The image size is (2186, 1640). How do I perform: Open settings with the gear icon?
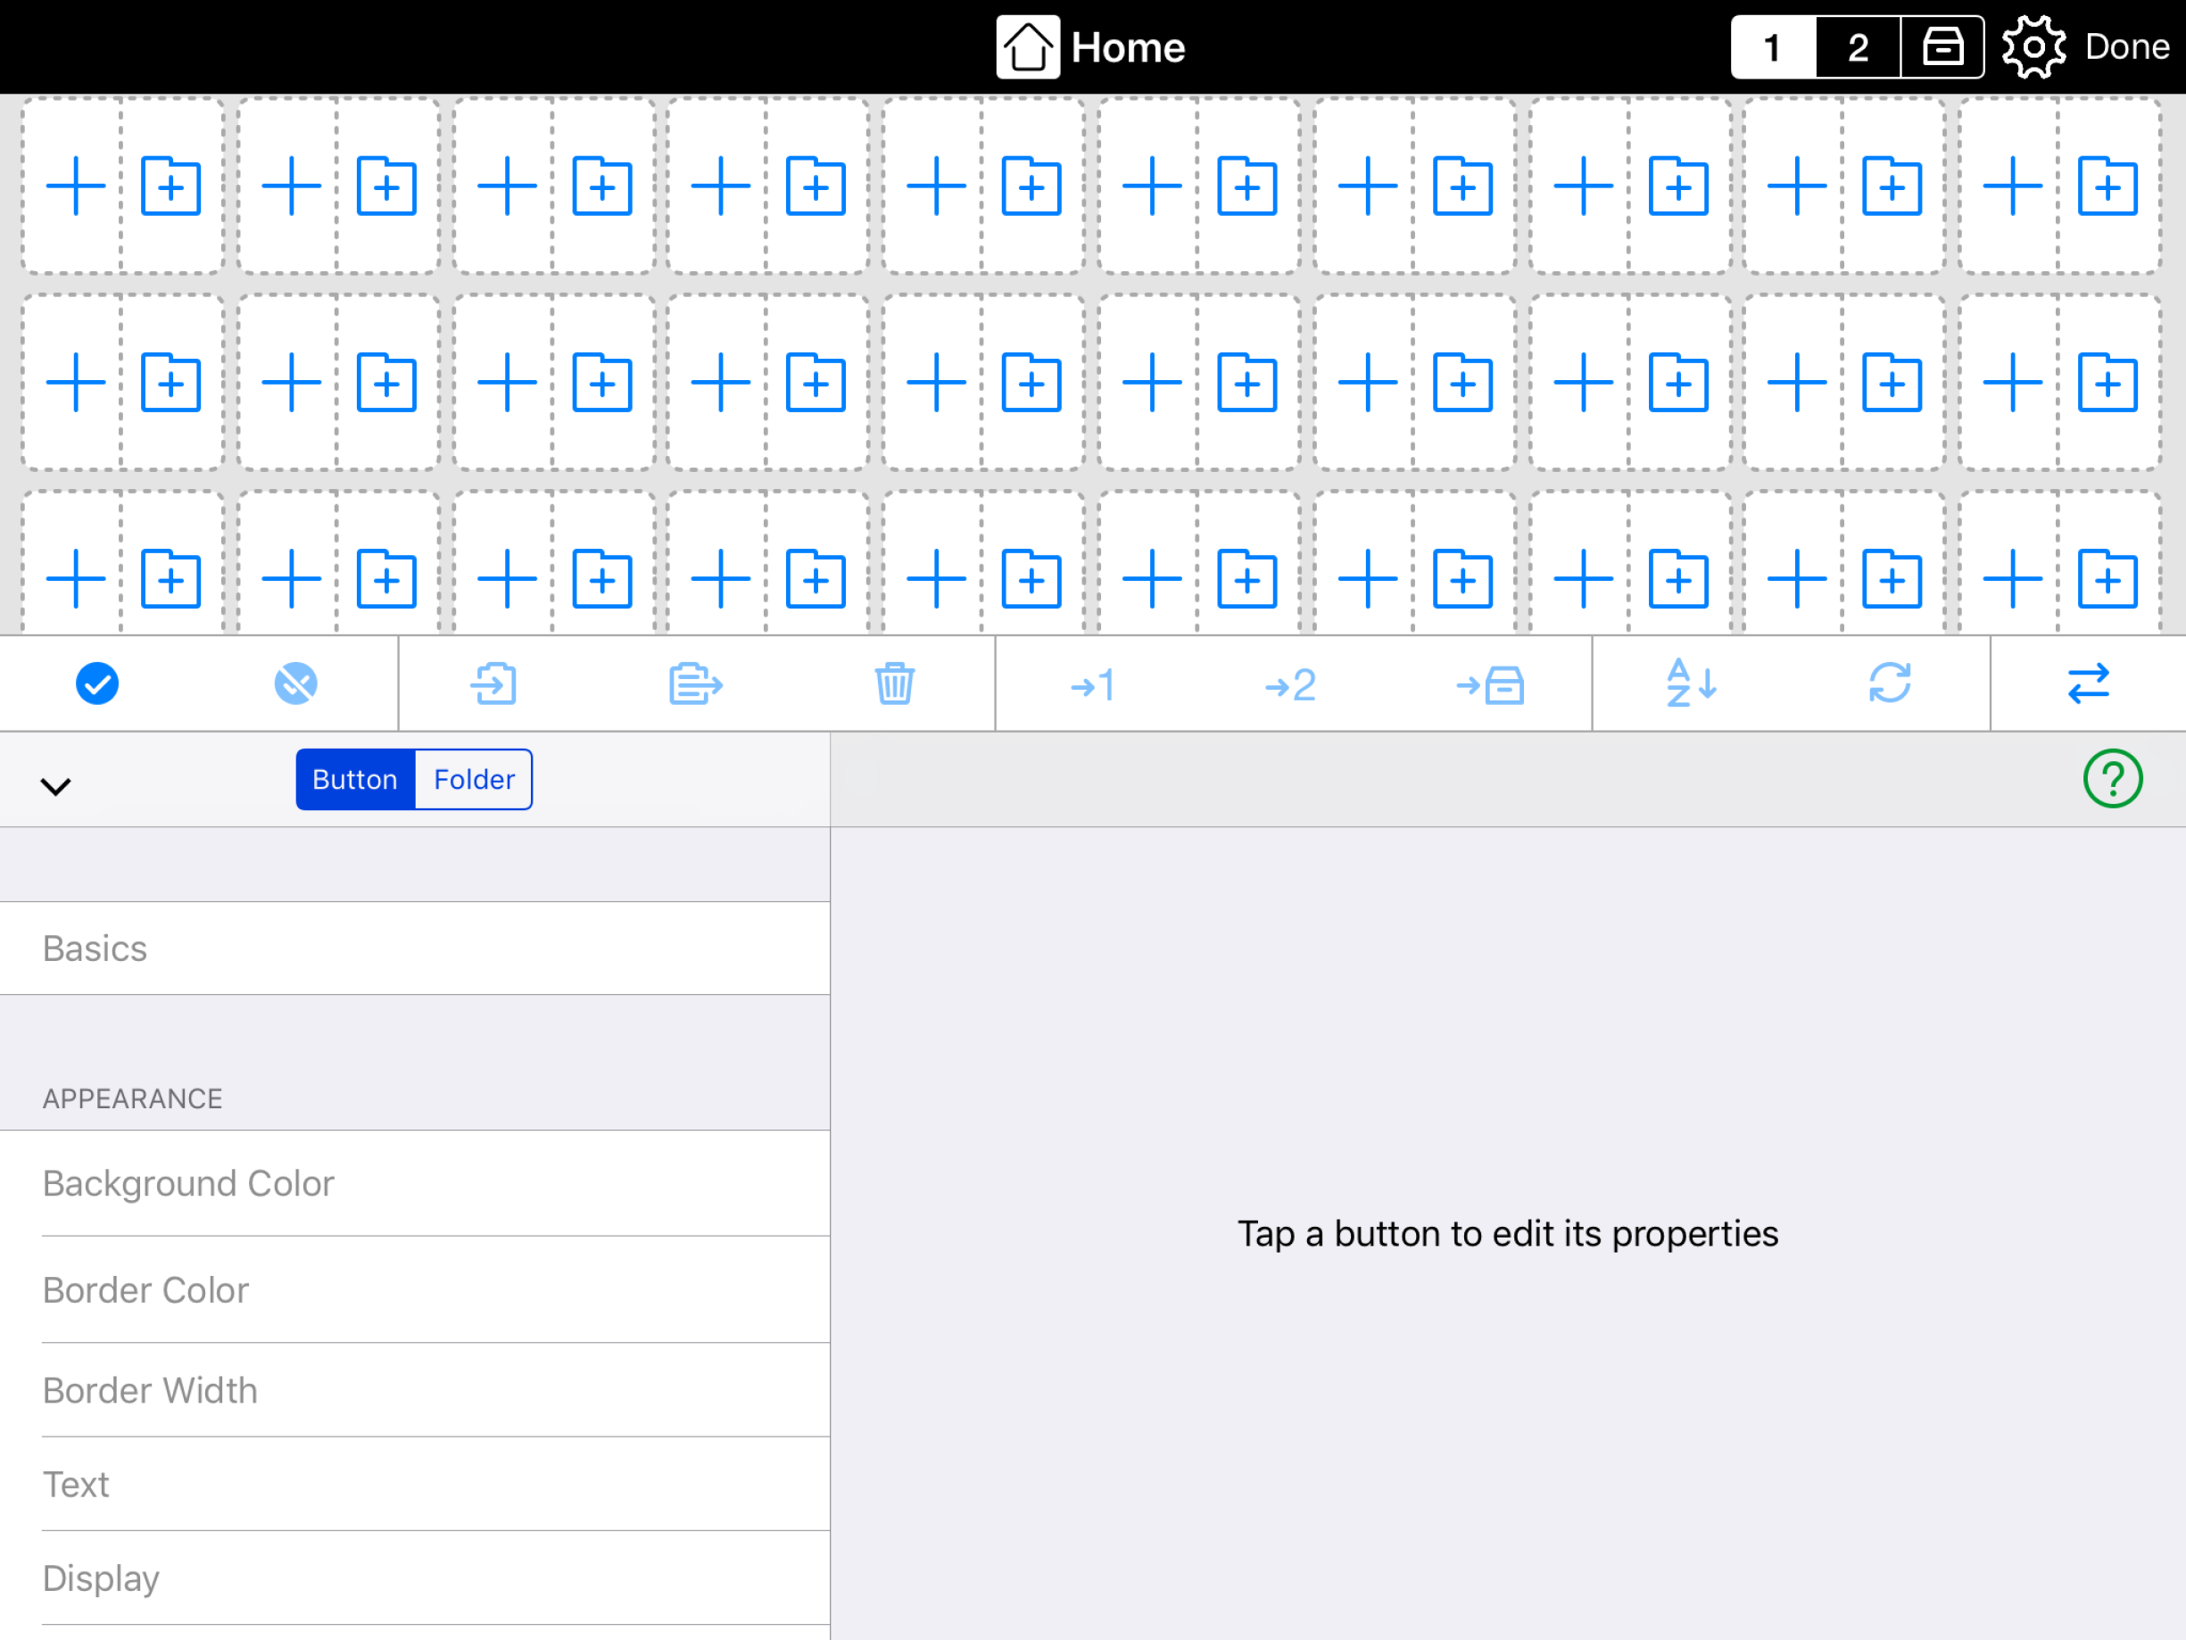click(x=2033, y=46)
